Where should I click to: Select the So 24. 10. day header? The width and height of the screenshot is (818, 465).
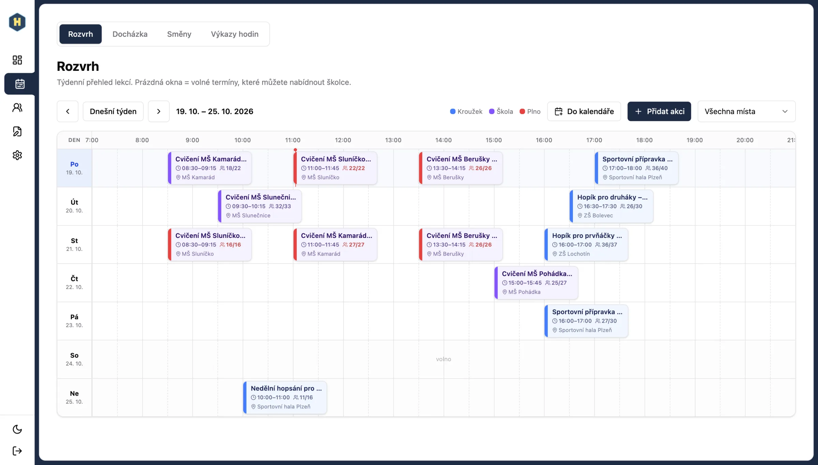tap(74, 359)
